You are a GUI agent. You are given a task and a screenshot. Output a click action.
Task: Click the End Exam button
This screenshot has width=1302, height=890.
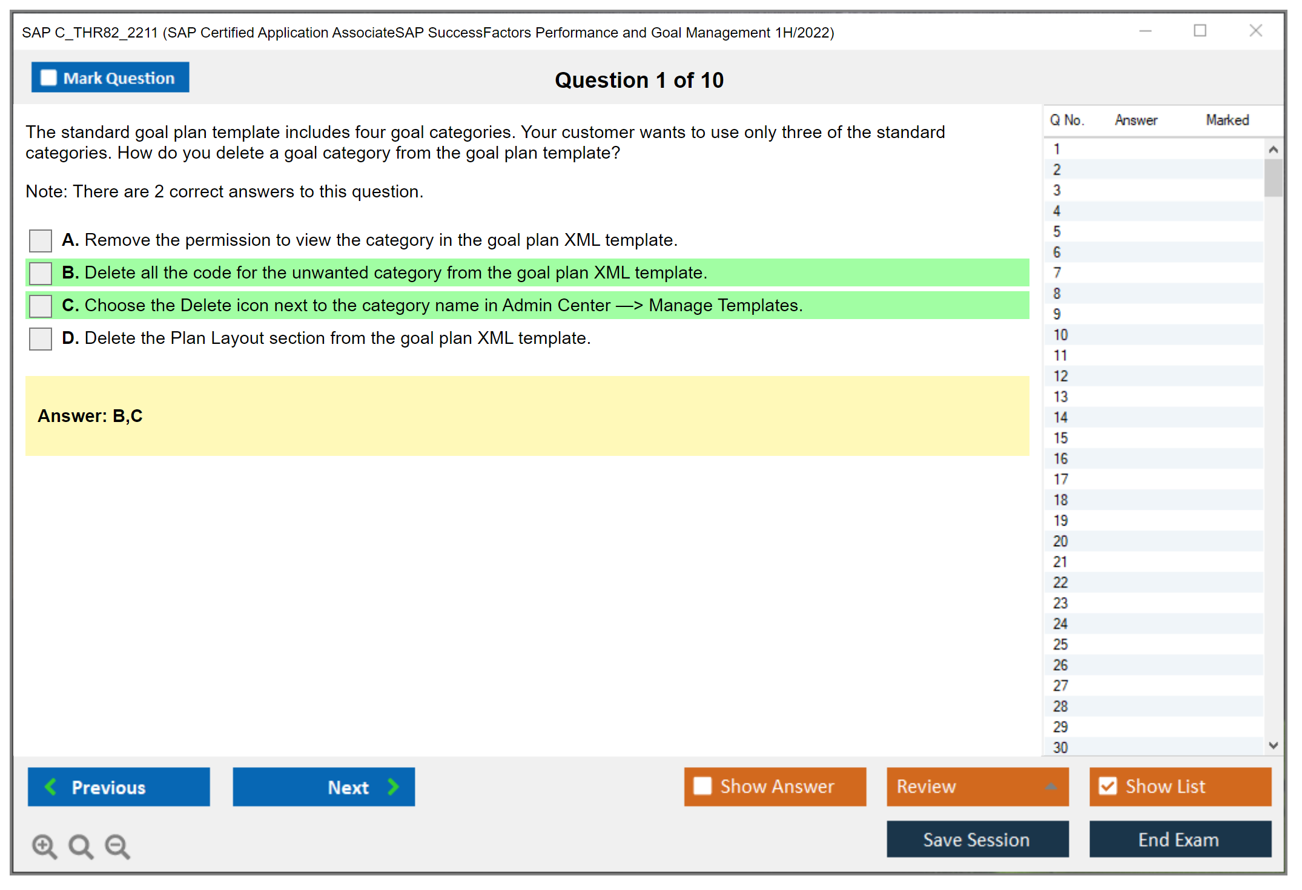point(1179,839)
